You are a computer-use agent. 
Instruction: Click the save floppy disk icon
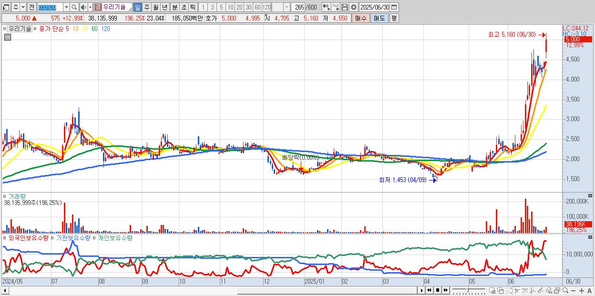(344, 7)
